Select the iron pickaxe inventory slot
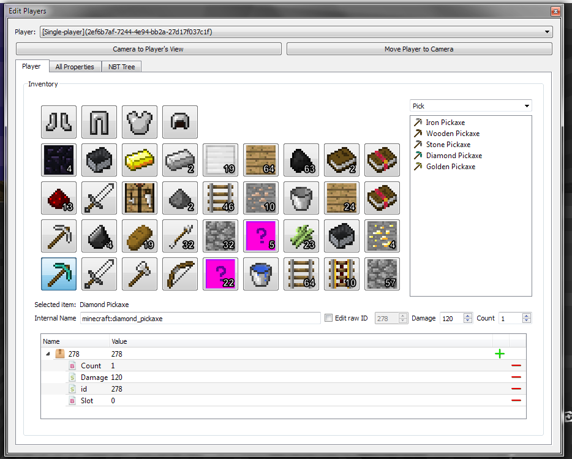572x459 pixels. (59, 236)
